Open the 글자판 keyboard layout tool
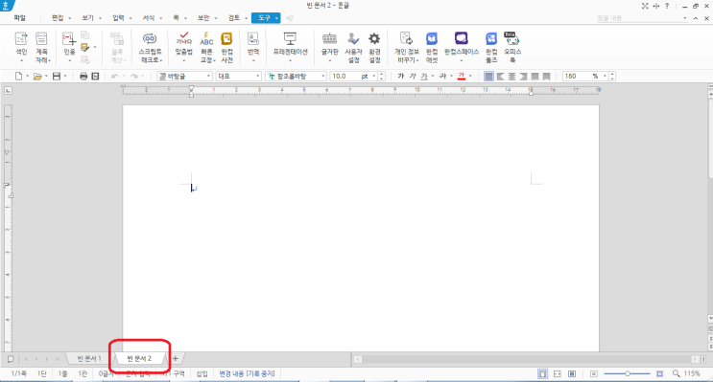This screenshot has height=382, width=713. [330, 47]
